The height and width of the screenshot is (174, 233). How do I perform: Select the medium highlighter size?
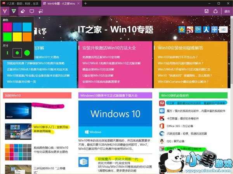point(17,53)
